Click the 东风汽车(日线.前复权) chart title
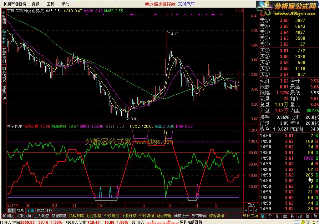 click(26, 11)
